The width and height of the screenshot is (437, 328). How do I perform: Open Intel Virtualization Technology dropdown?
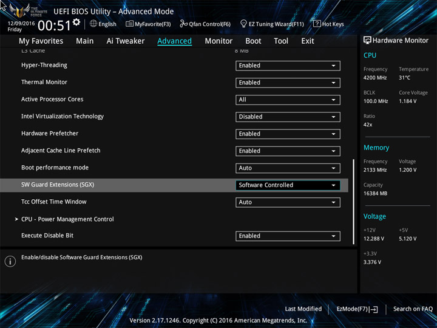tap(288, 117)
